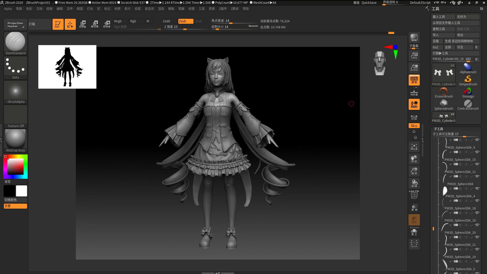
Task: Pick a color in the color picker square
Action: click(15, 167)
